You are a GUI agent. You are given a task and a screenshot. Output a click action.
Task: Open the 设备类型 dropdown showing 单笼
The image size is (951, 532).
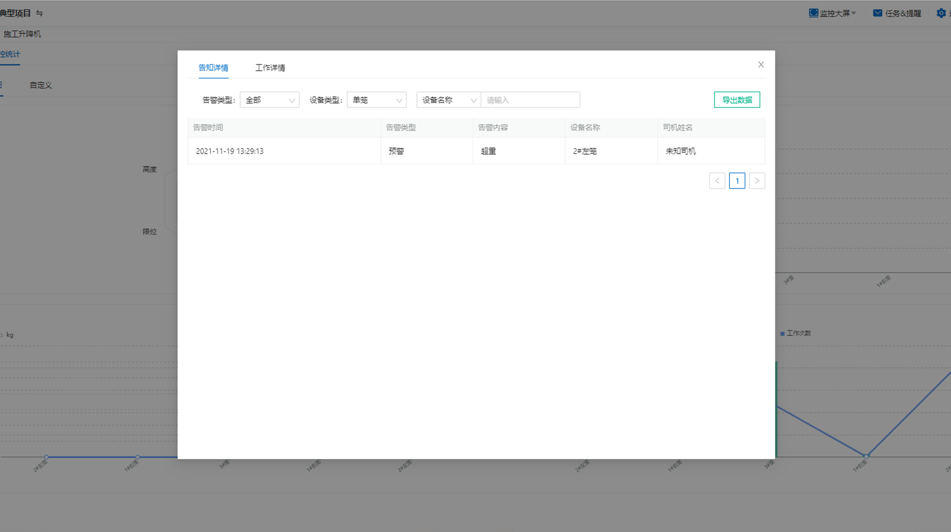376,100
